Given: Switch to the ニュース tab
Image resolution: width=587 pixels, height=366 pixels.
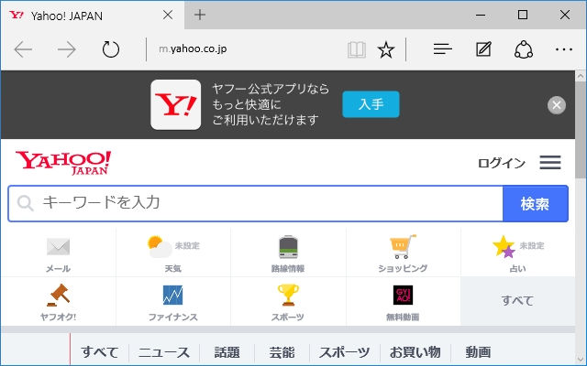Looking at the screenshot, I should [x=164, y=351].
